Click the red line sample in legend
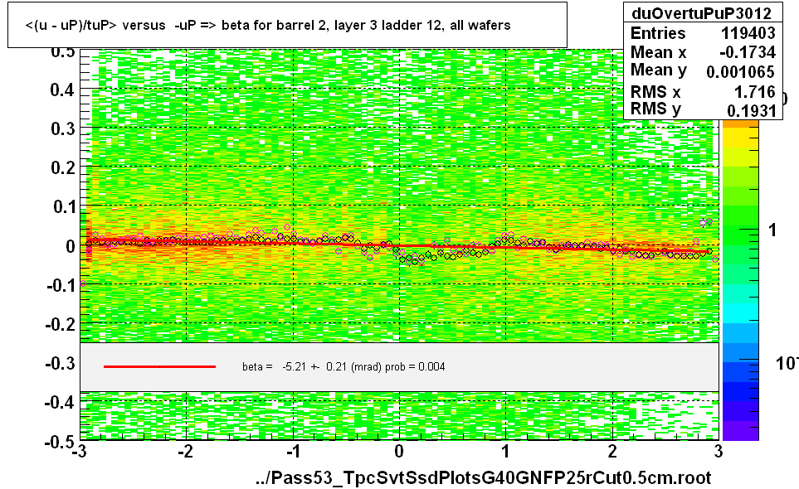Screen dimensions: 799x489 point(159,366)
